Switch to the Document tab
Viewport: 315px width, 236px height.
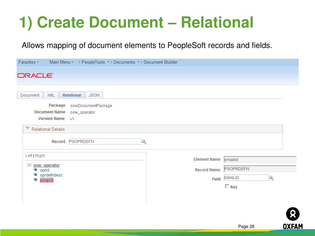point(30,95)
